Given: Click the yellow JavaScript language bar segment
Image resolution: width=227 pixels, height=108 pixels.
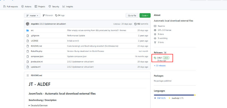Looking at the screenshot, I should click(195, 95).
